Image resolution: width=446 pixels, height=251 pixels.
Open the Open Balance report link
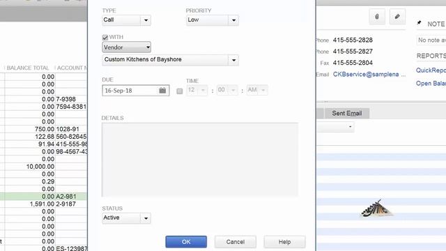tap(431, 84)
